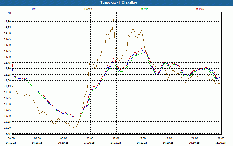Screen dimensions: 233x146
Task: Select the 06:00 time axis label
Action: point(64,138)
